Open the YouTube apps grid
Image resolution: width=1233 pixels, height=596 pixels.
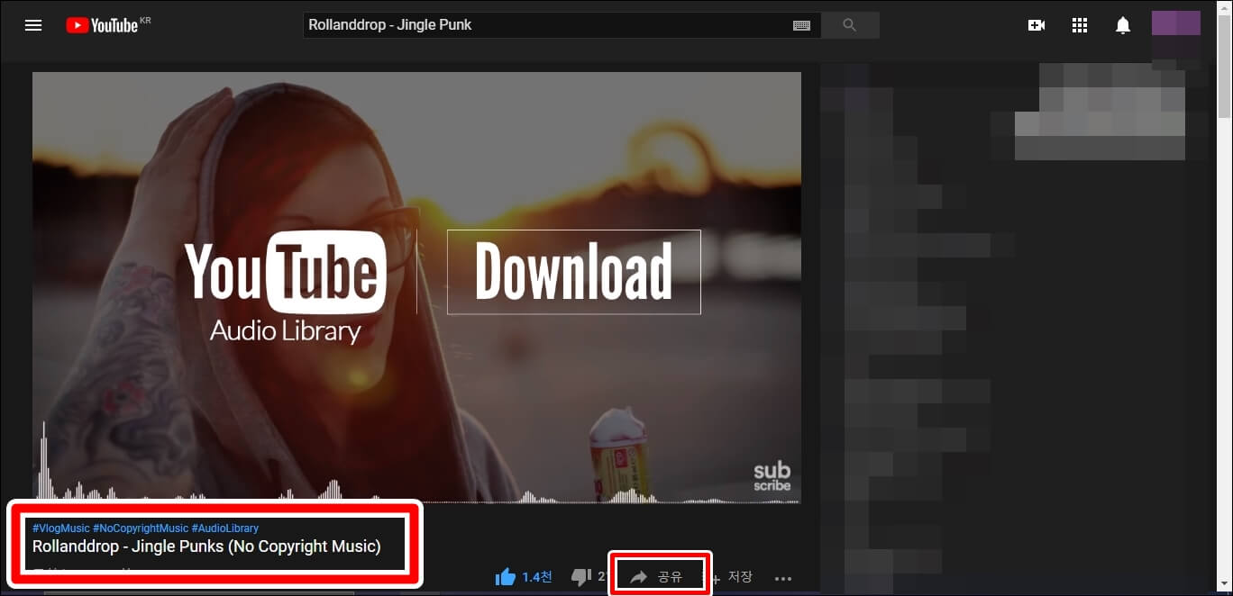click(x=1080, y=25)
